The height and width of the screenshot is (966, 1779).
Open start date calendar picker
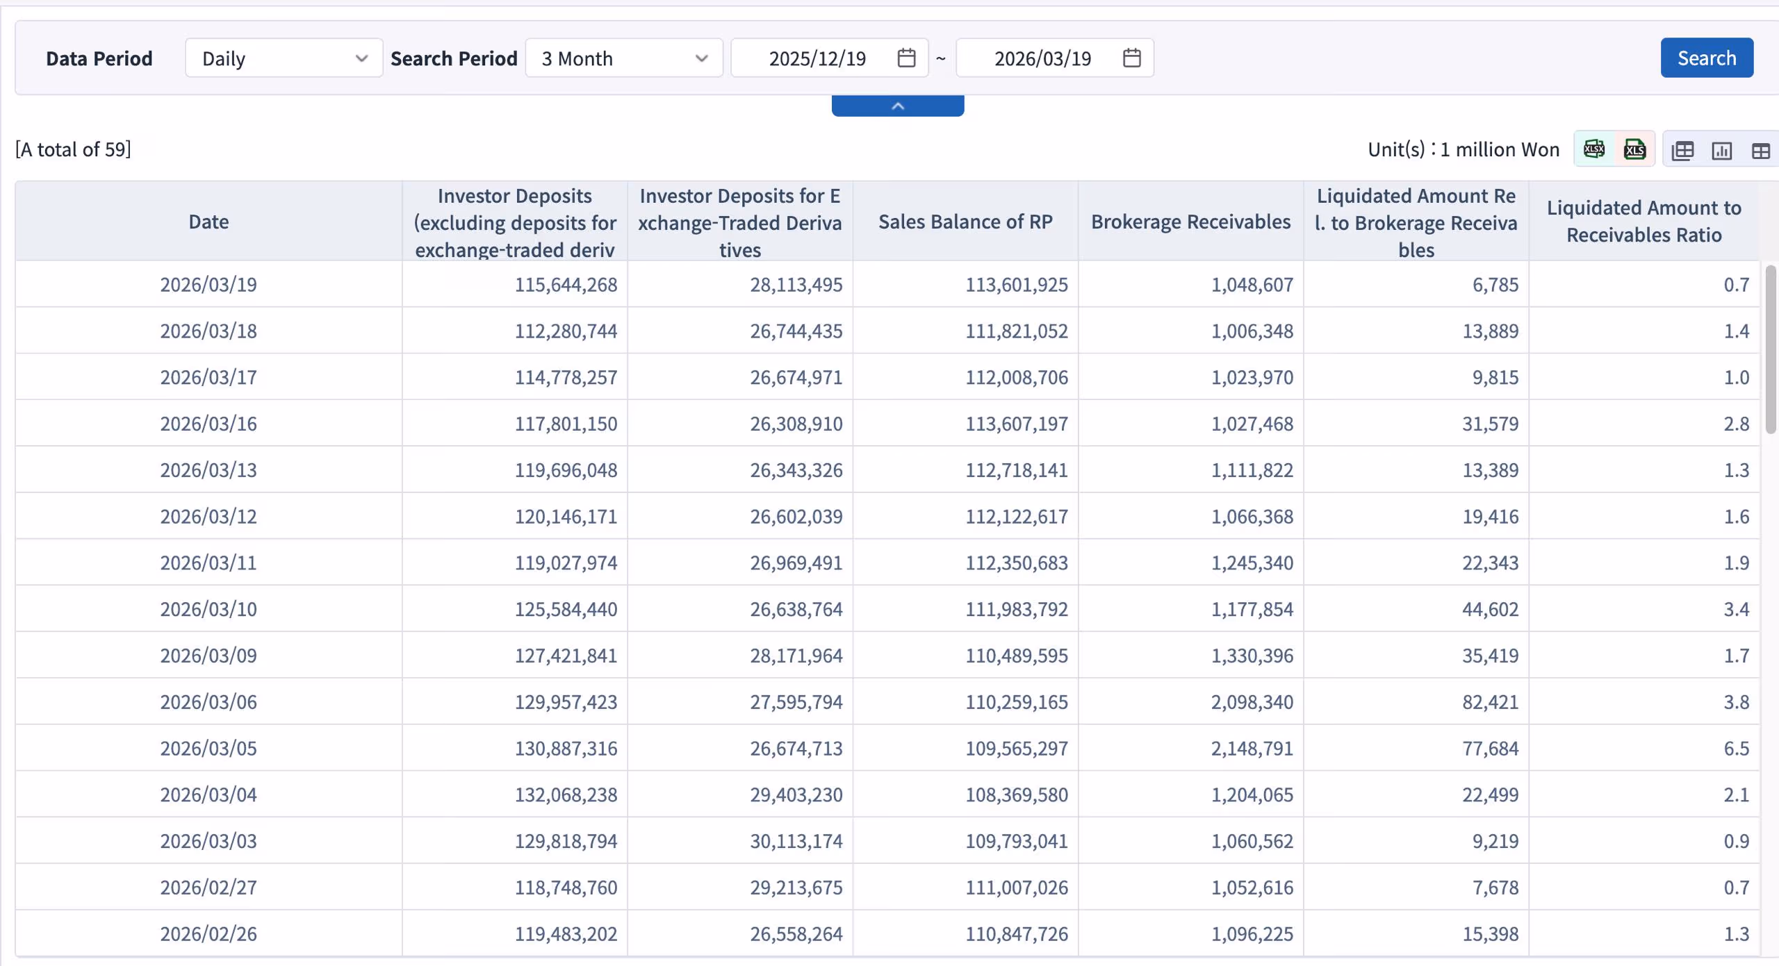(x=906, y=58)
